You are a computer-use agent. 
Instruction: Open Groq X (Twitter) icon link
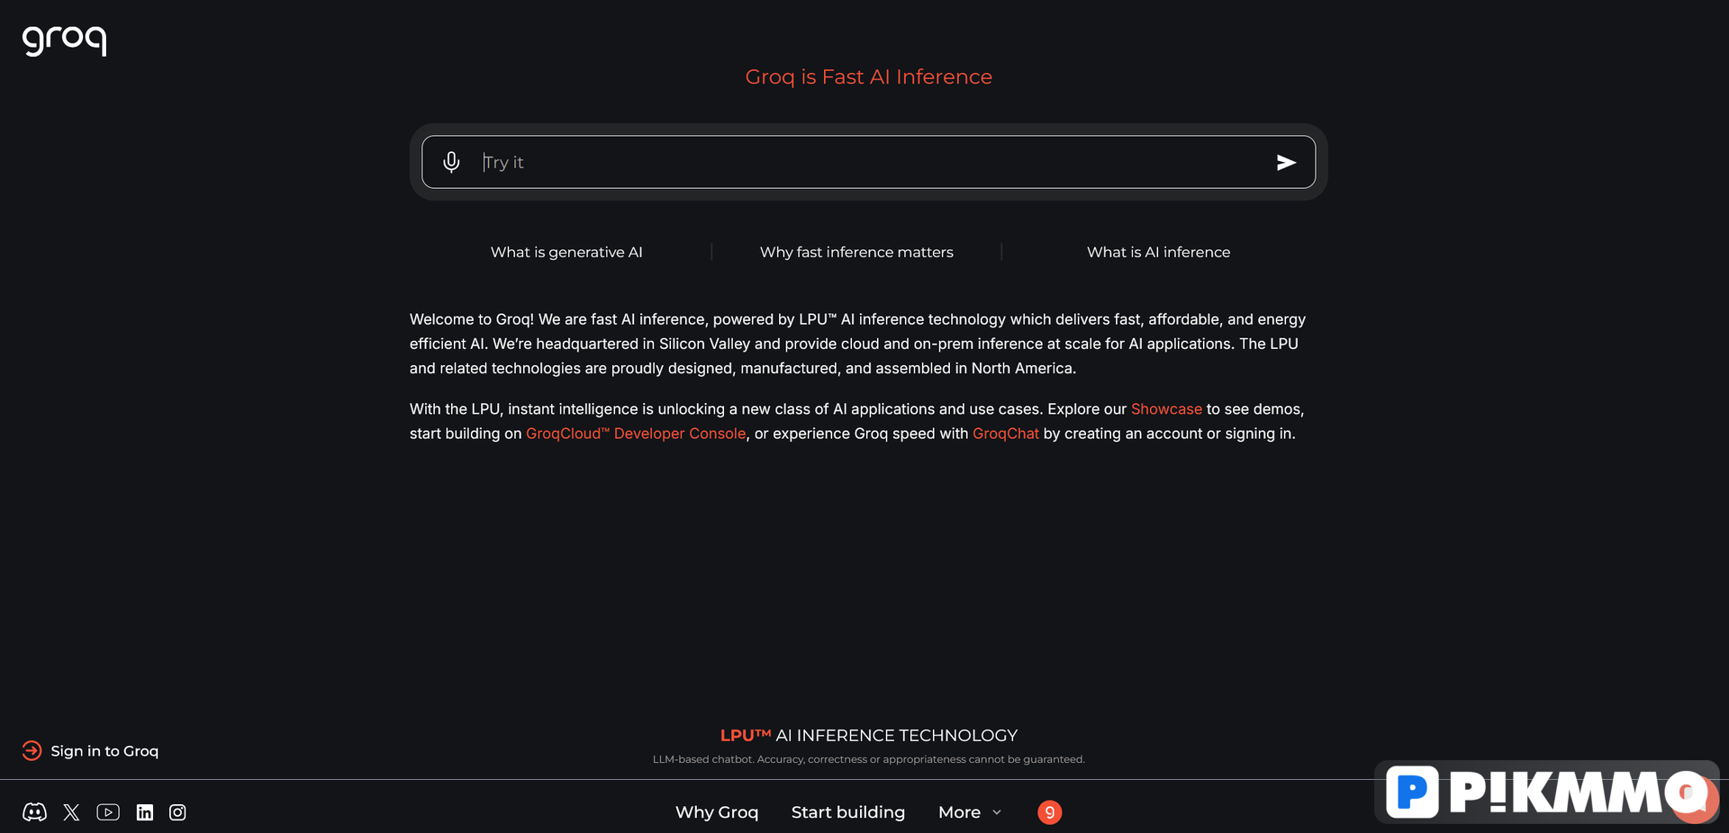tap(72, 812)
